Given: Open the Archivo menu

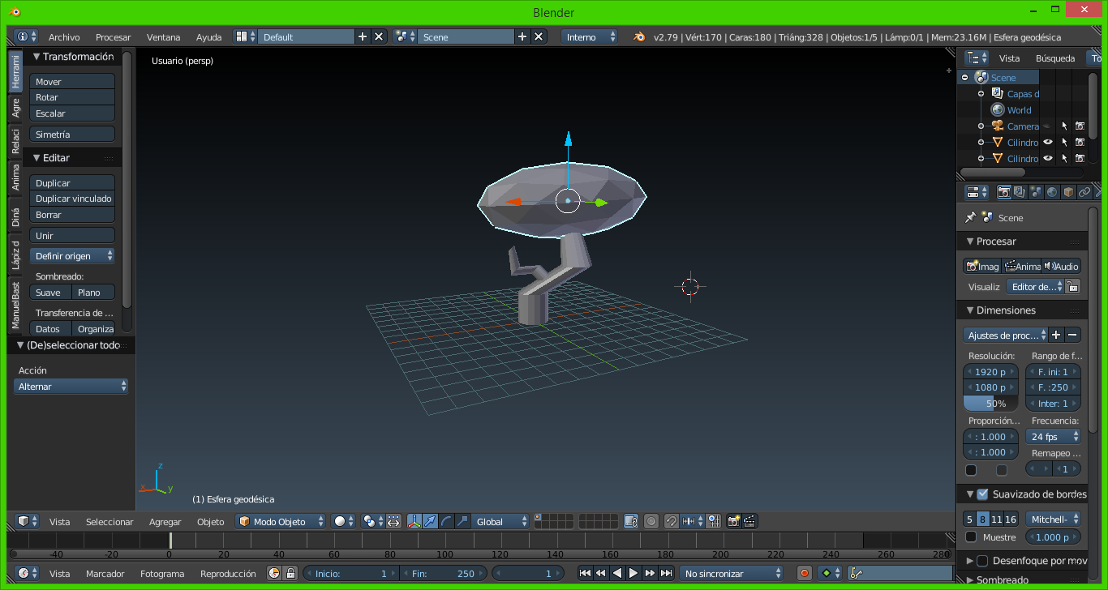Looking at the screenshot, I should [x=64, y=37].
